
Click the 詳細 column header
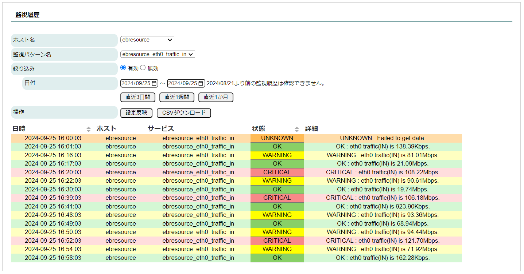(x=311, y=128)
